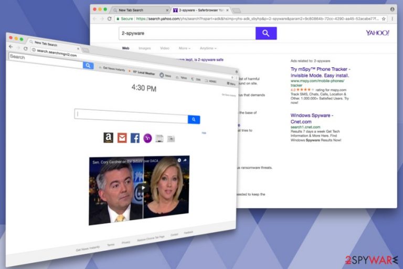Select the Web results tab

tap(126, 48)
